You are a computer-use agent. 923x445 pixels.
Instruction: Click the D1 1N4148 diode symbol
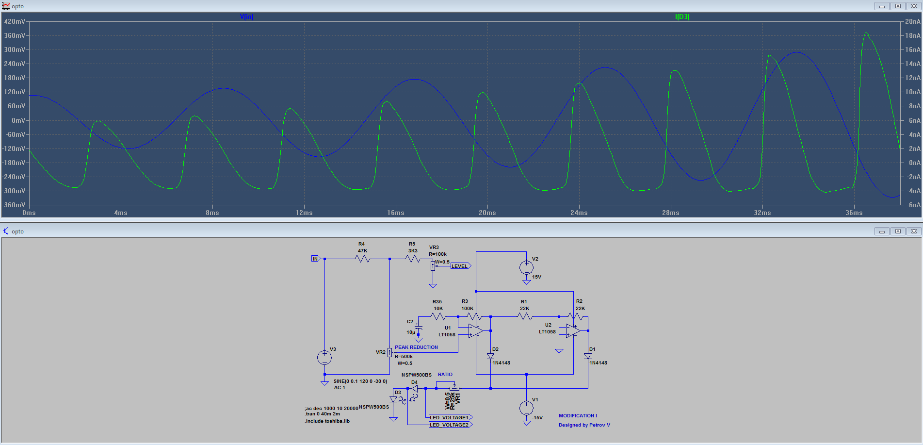click(x=588, y=356)
